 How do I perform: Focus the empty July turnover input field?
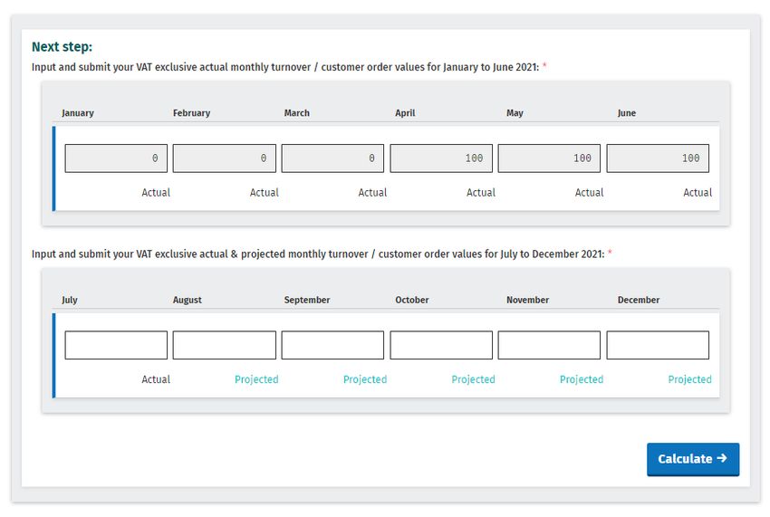[x=116, y=345]
